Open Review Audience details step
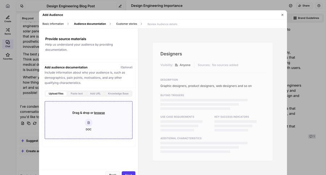Image resolution: width=326 pixels, height=175 pixels. (162, 24)
